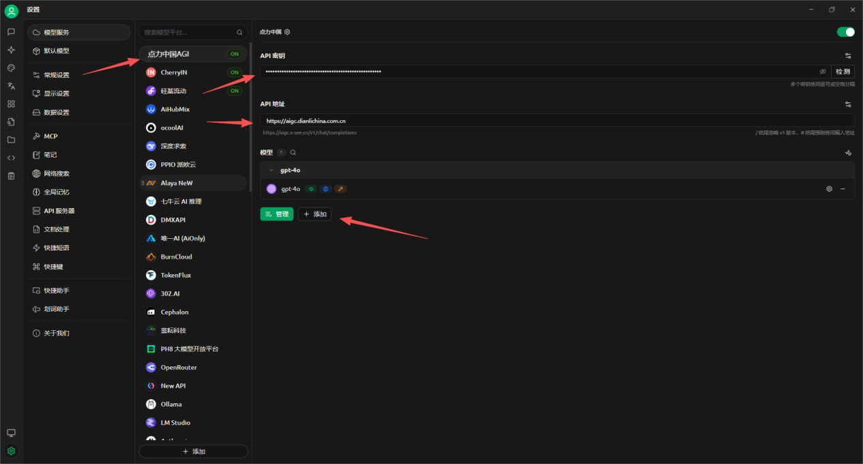The image size is (863, 464).
Task: Click the monitor theme icon at sidebar bottom
Action: click(11, 433)
